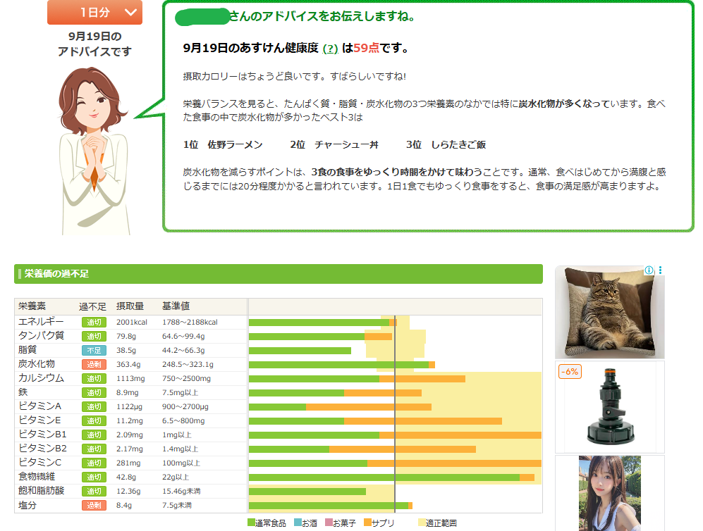Click the green 通常食品 legend square
The width and height of the screenshot is (703, 531).
click(252, 523)
